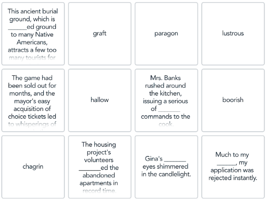Click the 'hallow' card

click(x=99, y=100)
